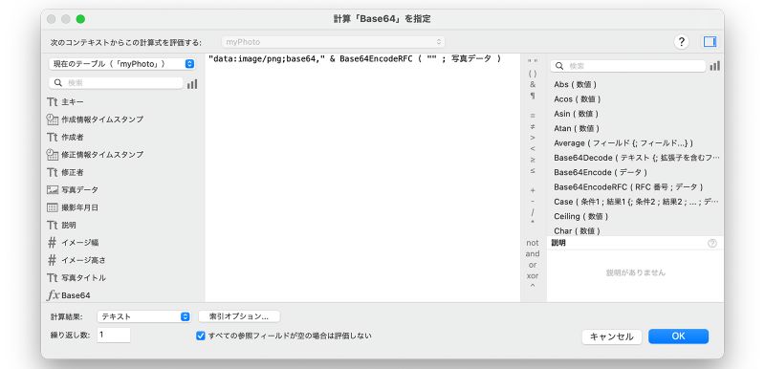Insert the - minus operator
This screenshot has height=369, width=765.
(533, 201)
